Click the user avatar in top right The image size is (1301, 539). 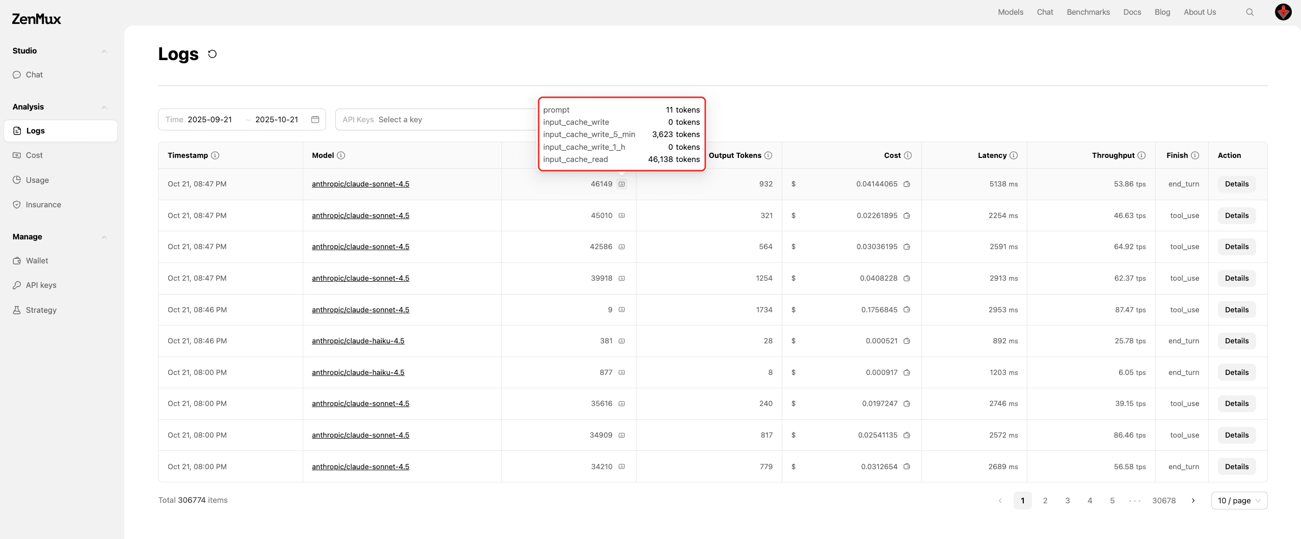pyautogui.click(x=1283, y=12)
